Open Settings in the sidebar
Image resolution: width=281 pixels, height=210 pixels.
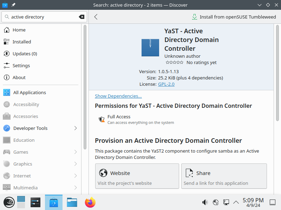tap(21, 65)
